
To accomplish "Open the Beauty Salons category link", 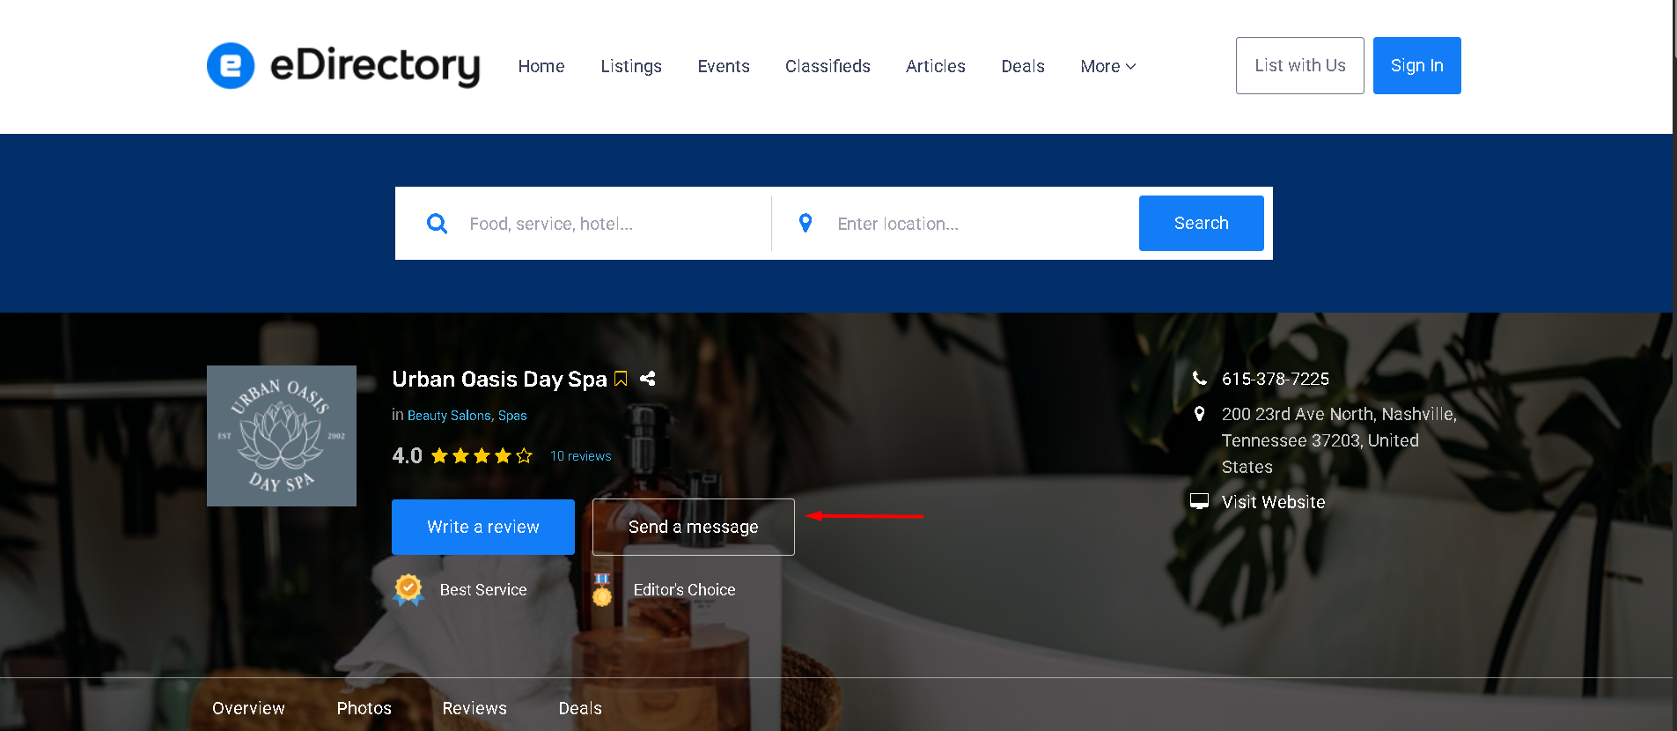I will click(449, 416).
